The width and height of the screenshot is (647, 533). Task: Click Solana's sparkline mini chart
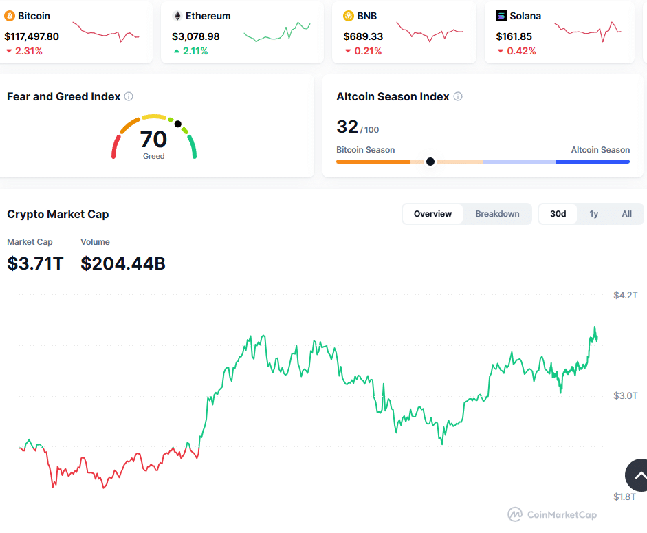click(588, 32)
